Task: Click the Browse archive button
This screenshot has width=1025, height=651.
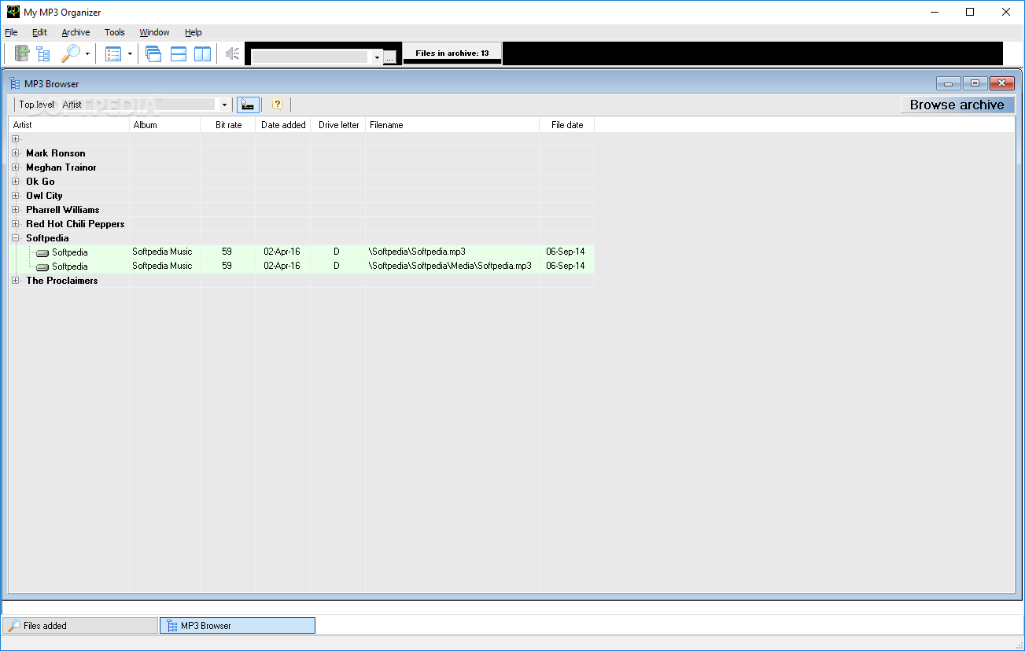Action: point(957,105)
